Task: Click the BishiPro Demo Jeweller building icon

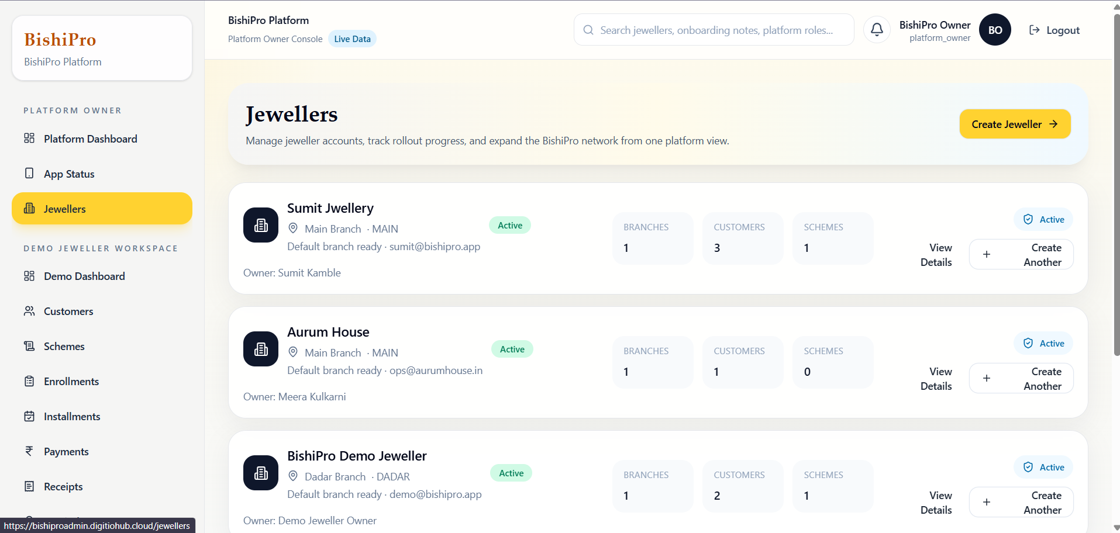Action: tap(261, 473)
